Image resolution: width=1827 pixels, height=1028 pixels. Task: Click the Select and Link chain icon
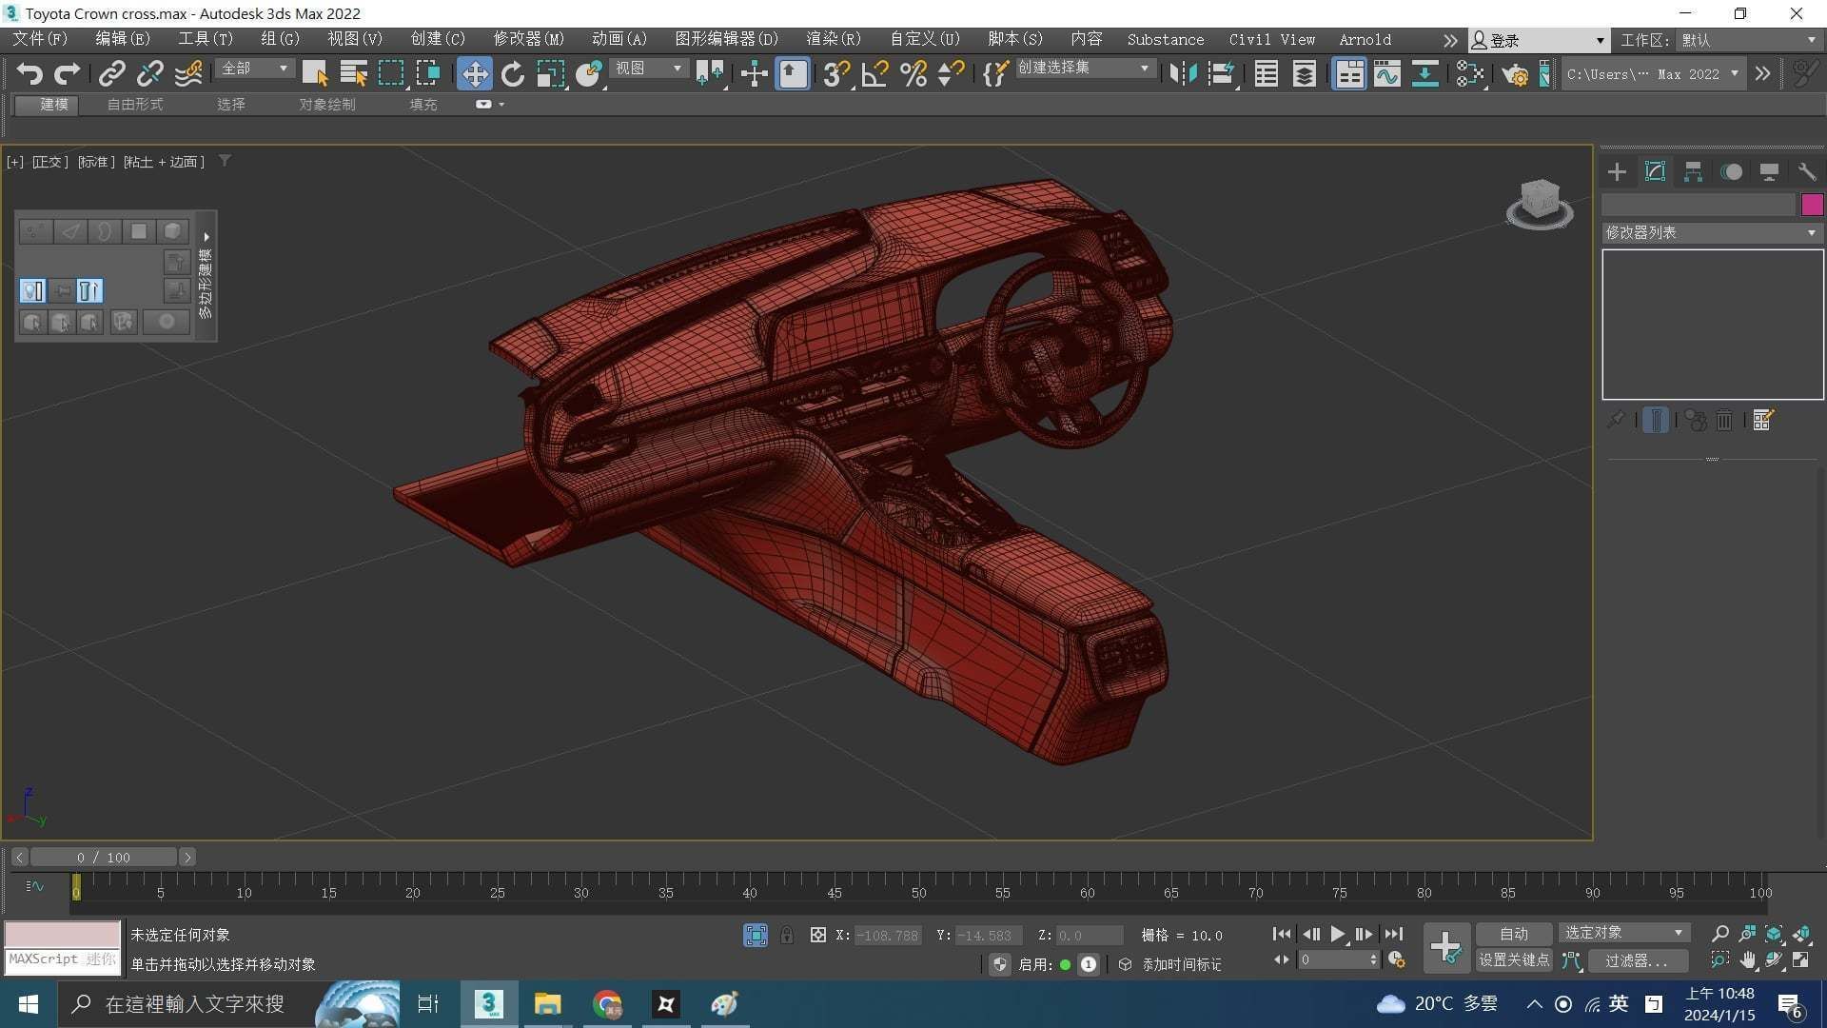point(112,74)
